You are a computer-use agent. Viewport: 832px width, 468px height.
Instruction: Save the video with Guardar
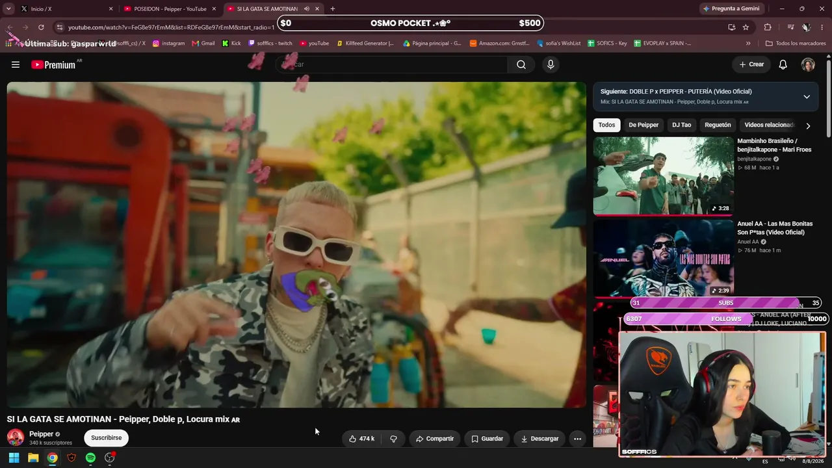(487, 439)
